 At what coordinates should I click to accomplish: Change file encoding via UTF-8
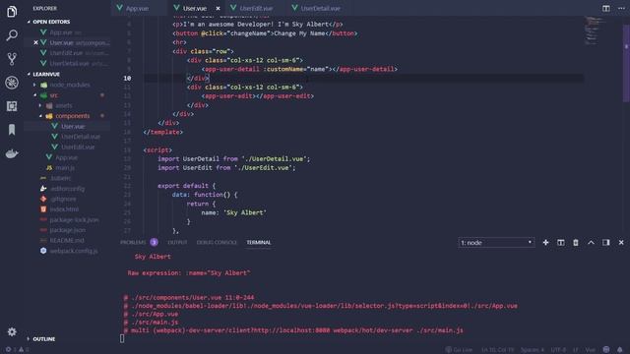click(x=558, y=350)
